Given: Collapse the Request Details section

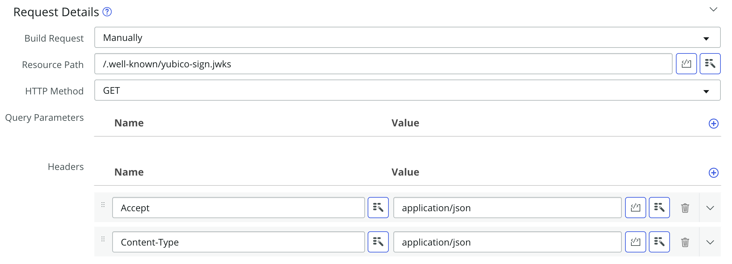Looking at the screenshot, I should click(x=714, y=10).
